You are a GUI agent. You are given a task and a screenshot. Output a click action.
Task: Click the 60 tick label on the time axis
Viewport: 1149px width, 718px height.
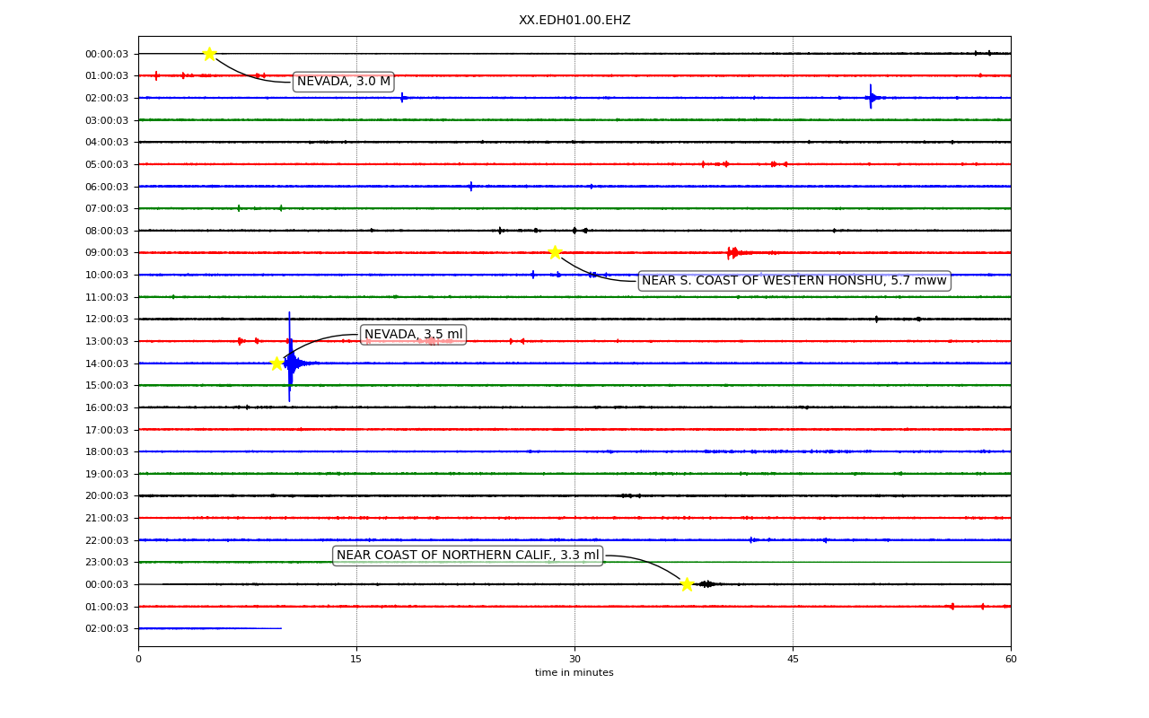coord(1011,660)
